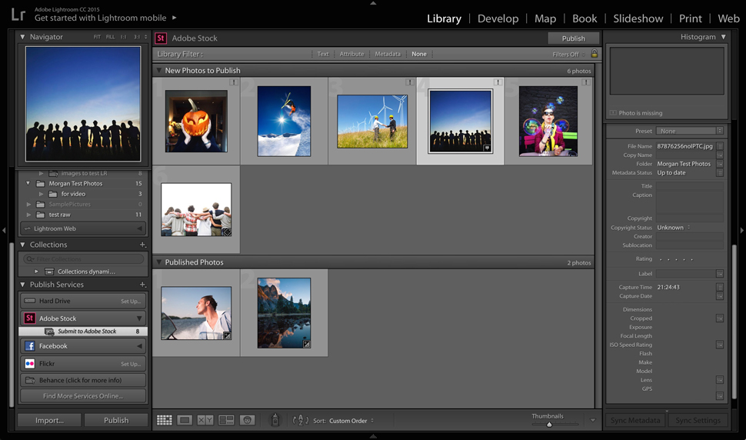Open Compare view (X|Y) icon
746x440 pixels.
pyautogui.click(x=205, y=420)
